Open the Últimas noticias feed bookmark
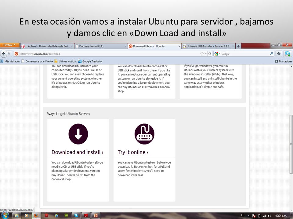293x219 pixels. 66,61
